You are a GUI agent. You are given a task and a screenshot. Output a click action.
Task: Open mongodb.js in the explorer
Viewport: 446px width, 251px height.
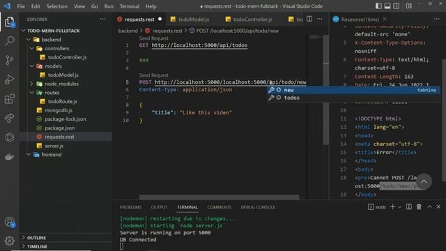click(x=59, y=110)
